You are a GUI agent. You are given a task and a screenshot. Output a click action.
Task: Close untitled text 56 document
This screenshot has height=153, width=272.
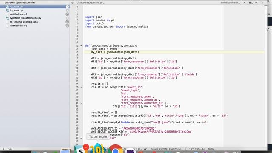coord(67,25)
